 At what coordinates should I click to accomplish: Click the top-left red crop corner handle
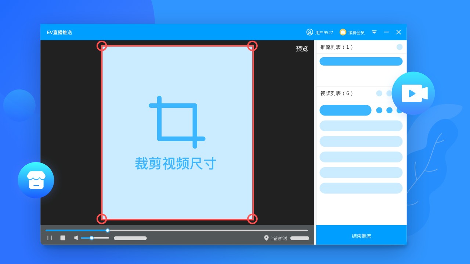click(102, 46)
